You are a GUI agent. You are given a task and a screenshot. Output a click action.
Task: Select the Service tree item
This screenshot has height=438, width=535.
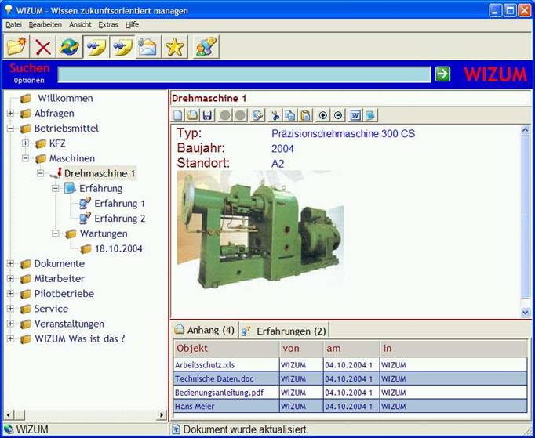click(x=51, y=309)
